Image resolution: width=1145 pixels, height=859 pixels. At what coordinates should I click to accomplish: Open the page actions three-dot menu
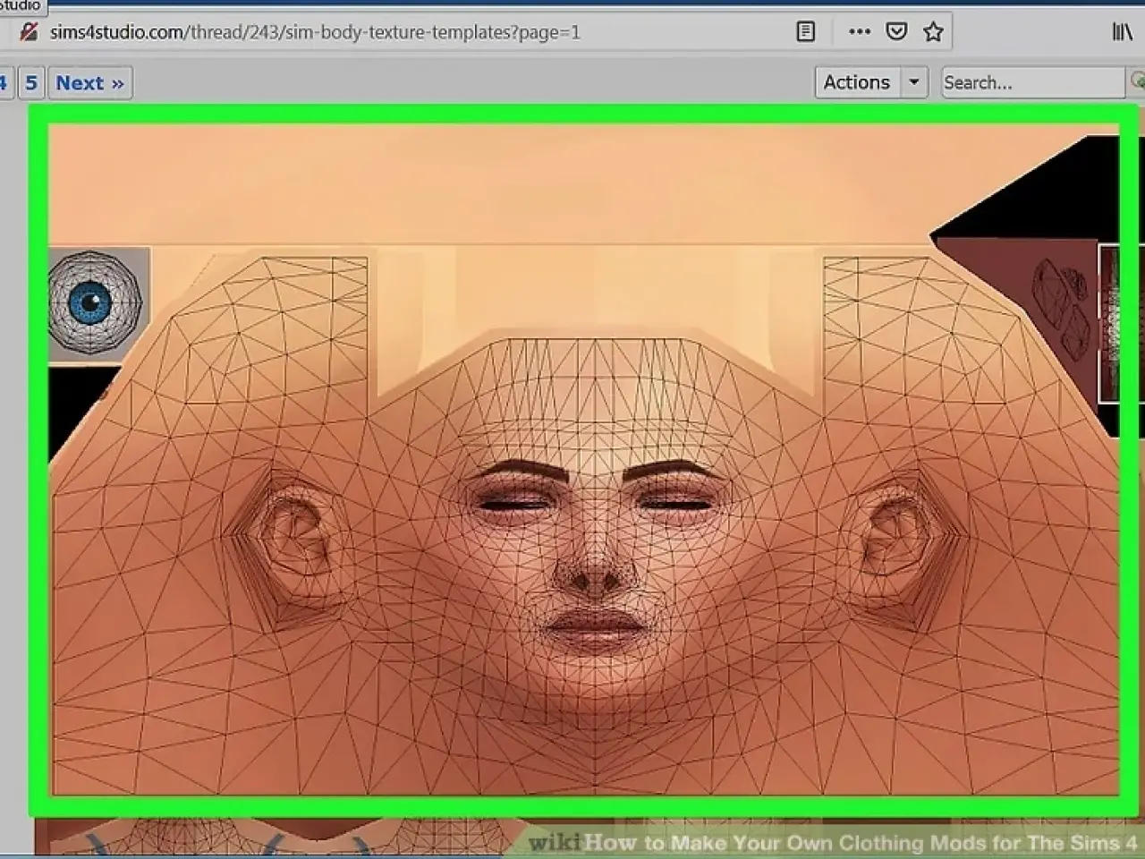tap(859, 32)
